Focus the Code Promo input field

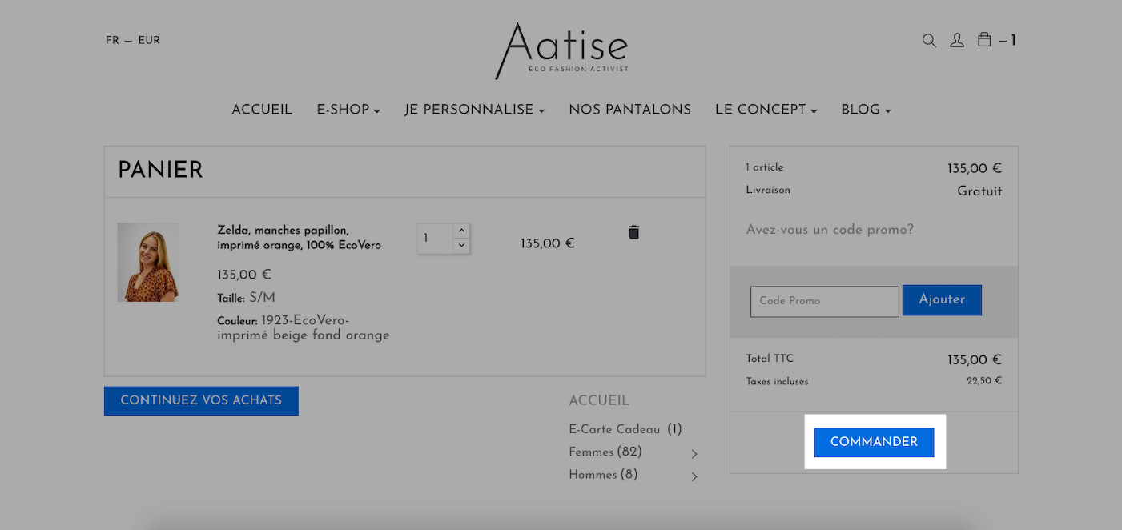click(x=825, y=301)
